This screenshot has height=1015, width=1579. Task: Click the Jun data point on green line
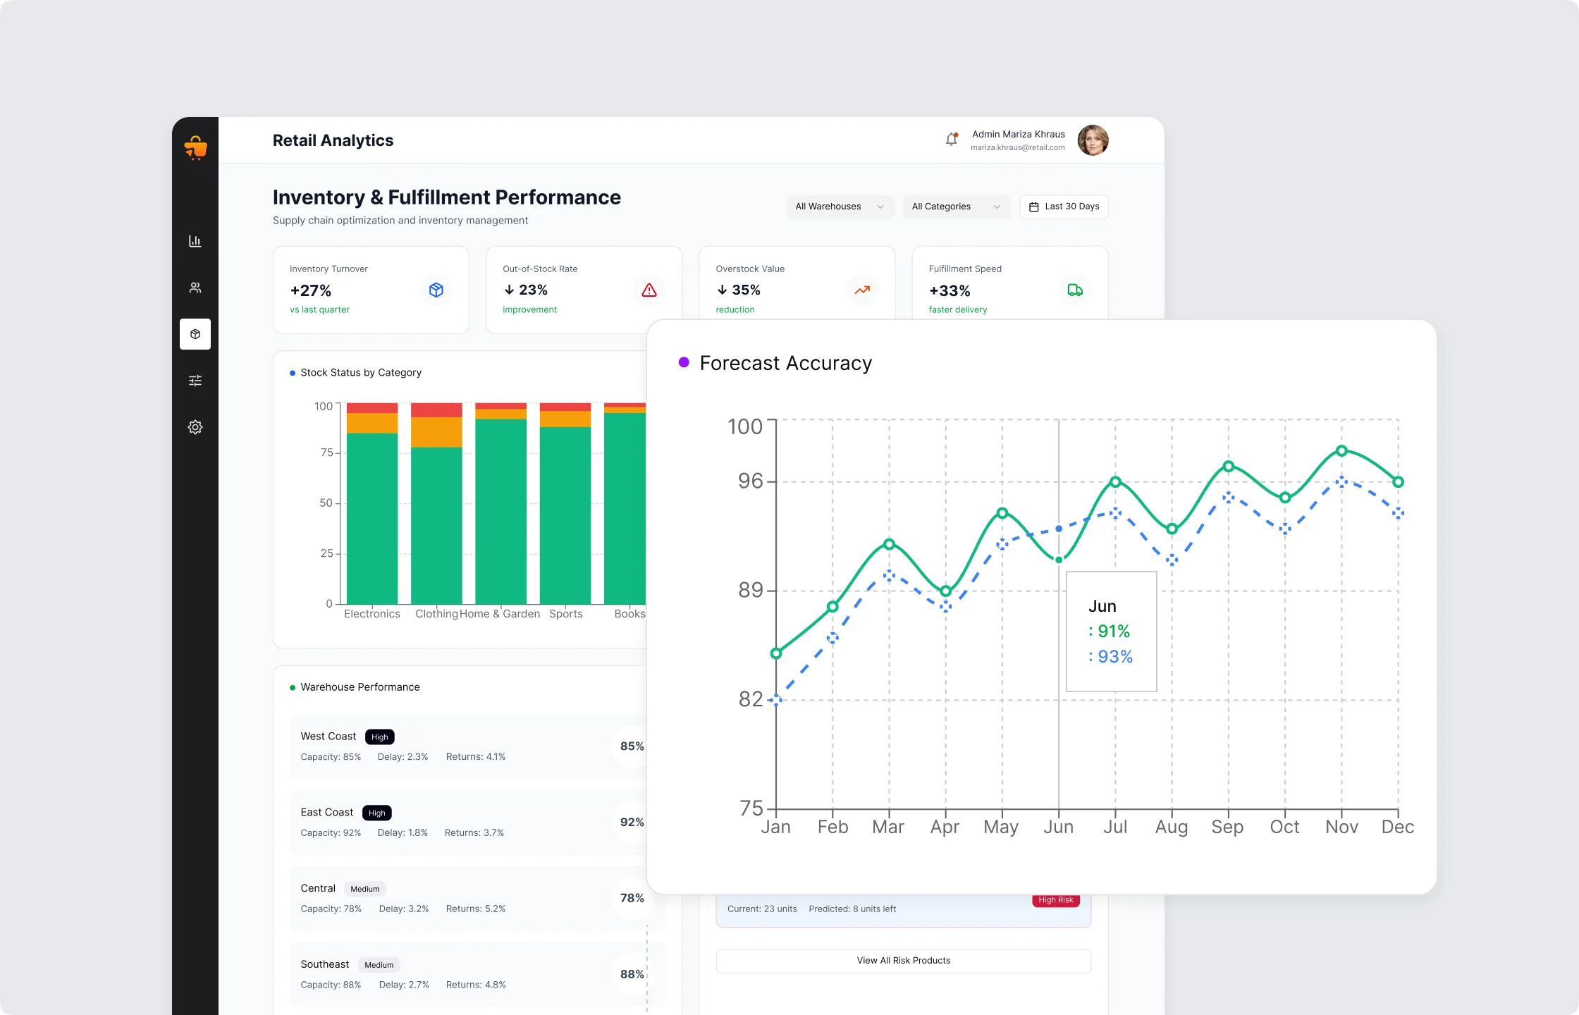coord(1059,560)
